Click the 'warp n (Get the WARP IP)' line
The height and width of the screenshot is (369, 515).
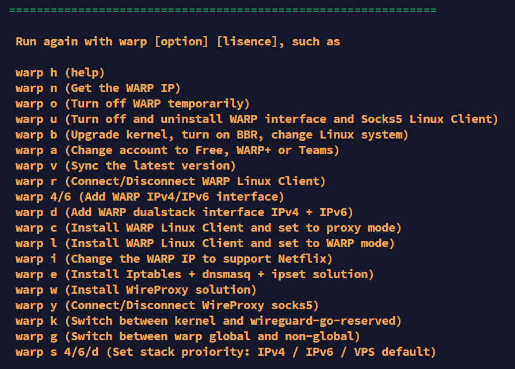coord(98,88)
